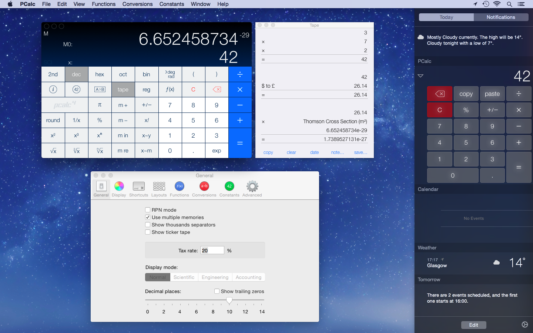Click the widget's red backspace button

coord(439,94)
